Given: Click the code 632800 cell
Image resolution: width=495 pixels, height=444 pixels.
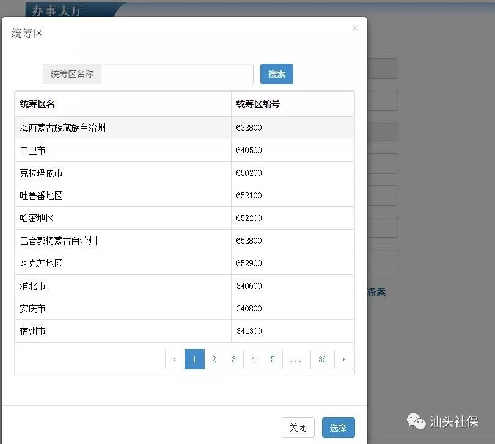Looking at the screenshot, I should click(x=293, y=128).
